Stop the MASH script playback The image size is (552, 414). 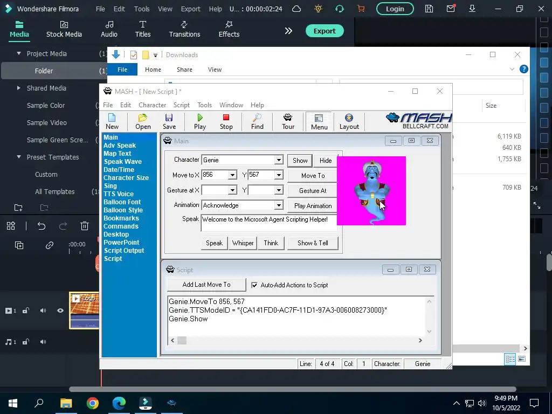click(x=226, y=121)
